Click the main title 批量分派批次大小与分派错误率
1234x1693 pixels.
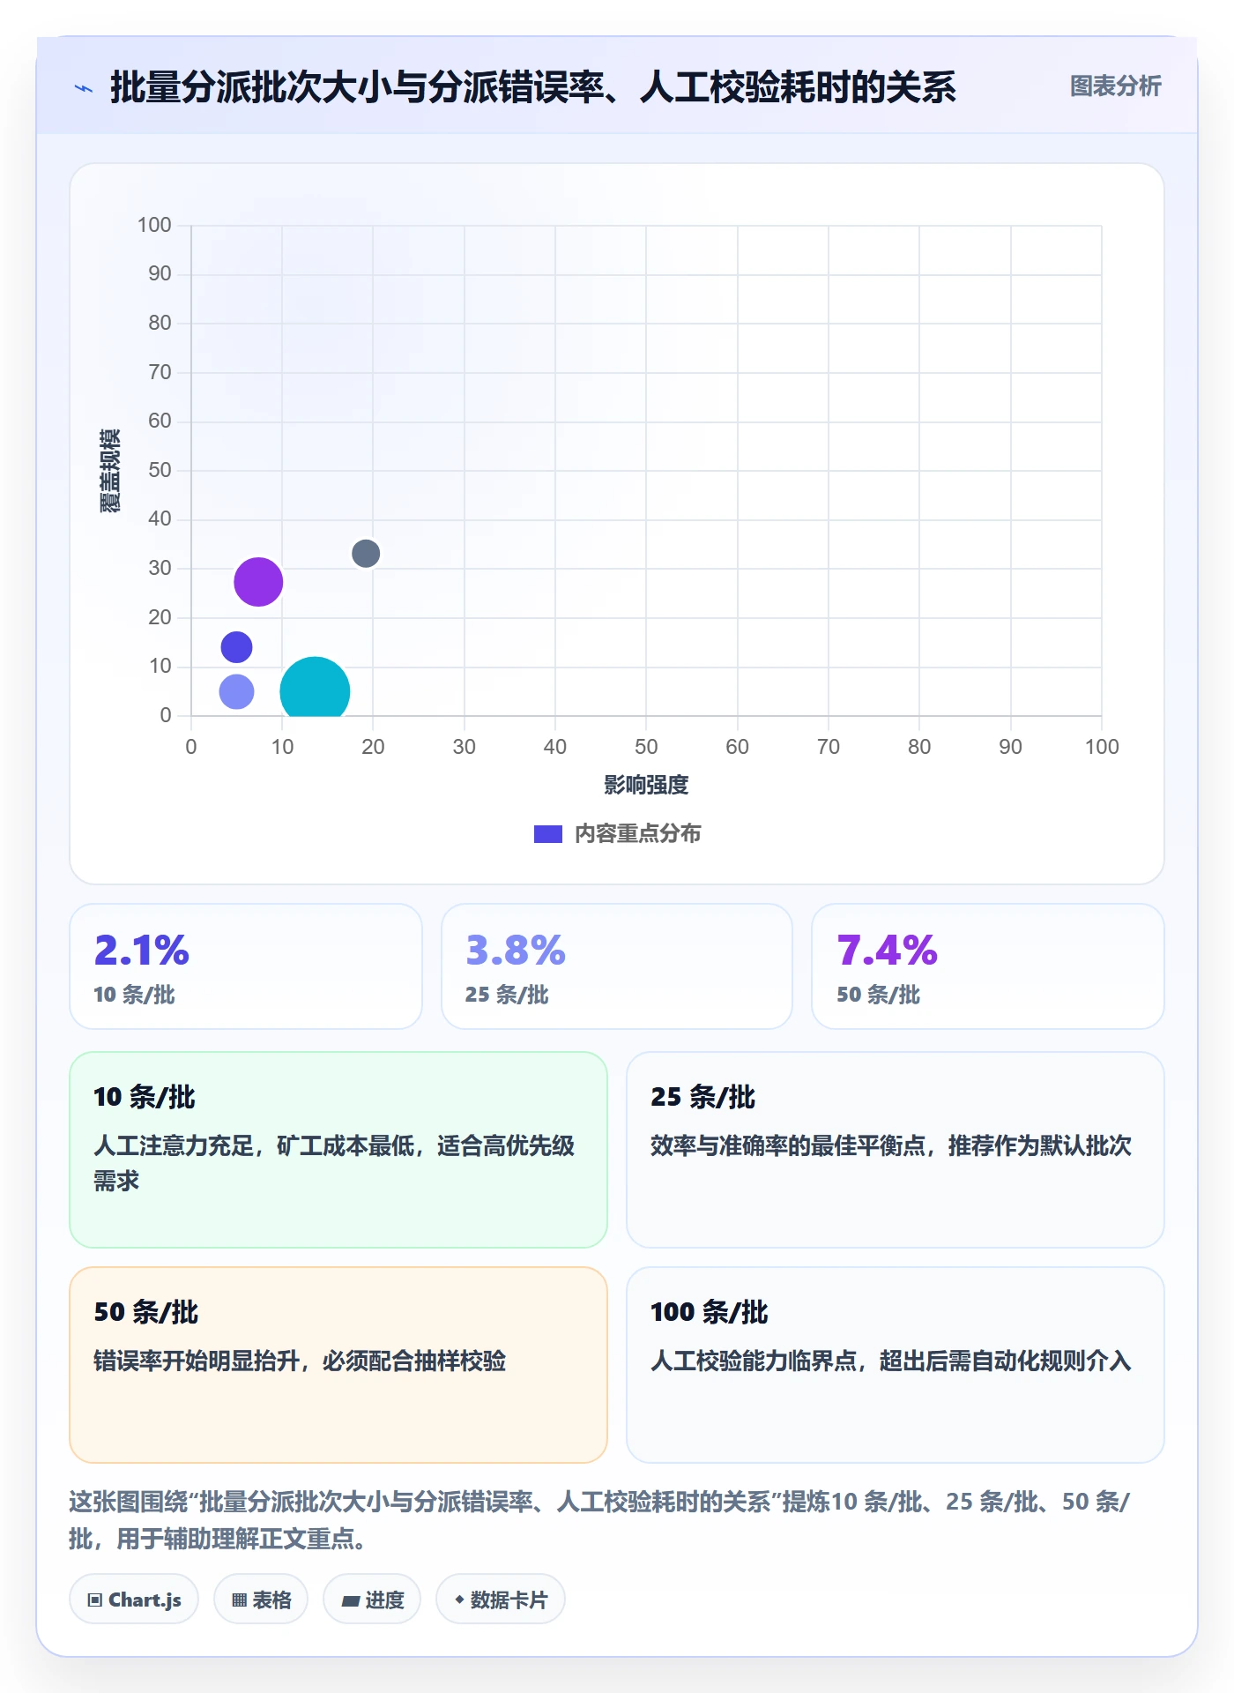(x=533, y=87)
